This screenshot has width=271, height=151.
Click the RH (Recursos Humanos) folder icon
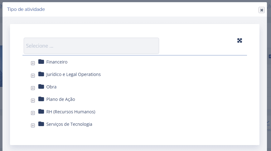click(41, 111)
